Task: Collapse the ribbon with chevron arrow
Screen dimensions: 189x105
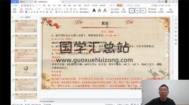Action: (x=176, y=5)
